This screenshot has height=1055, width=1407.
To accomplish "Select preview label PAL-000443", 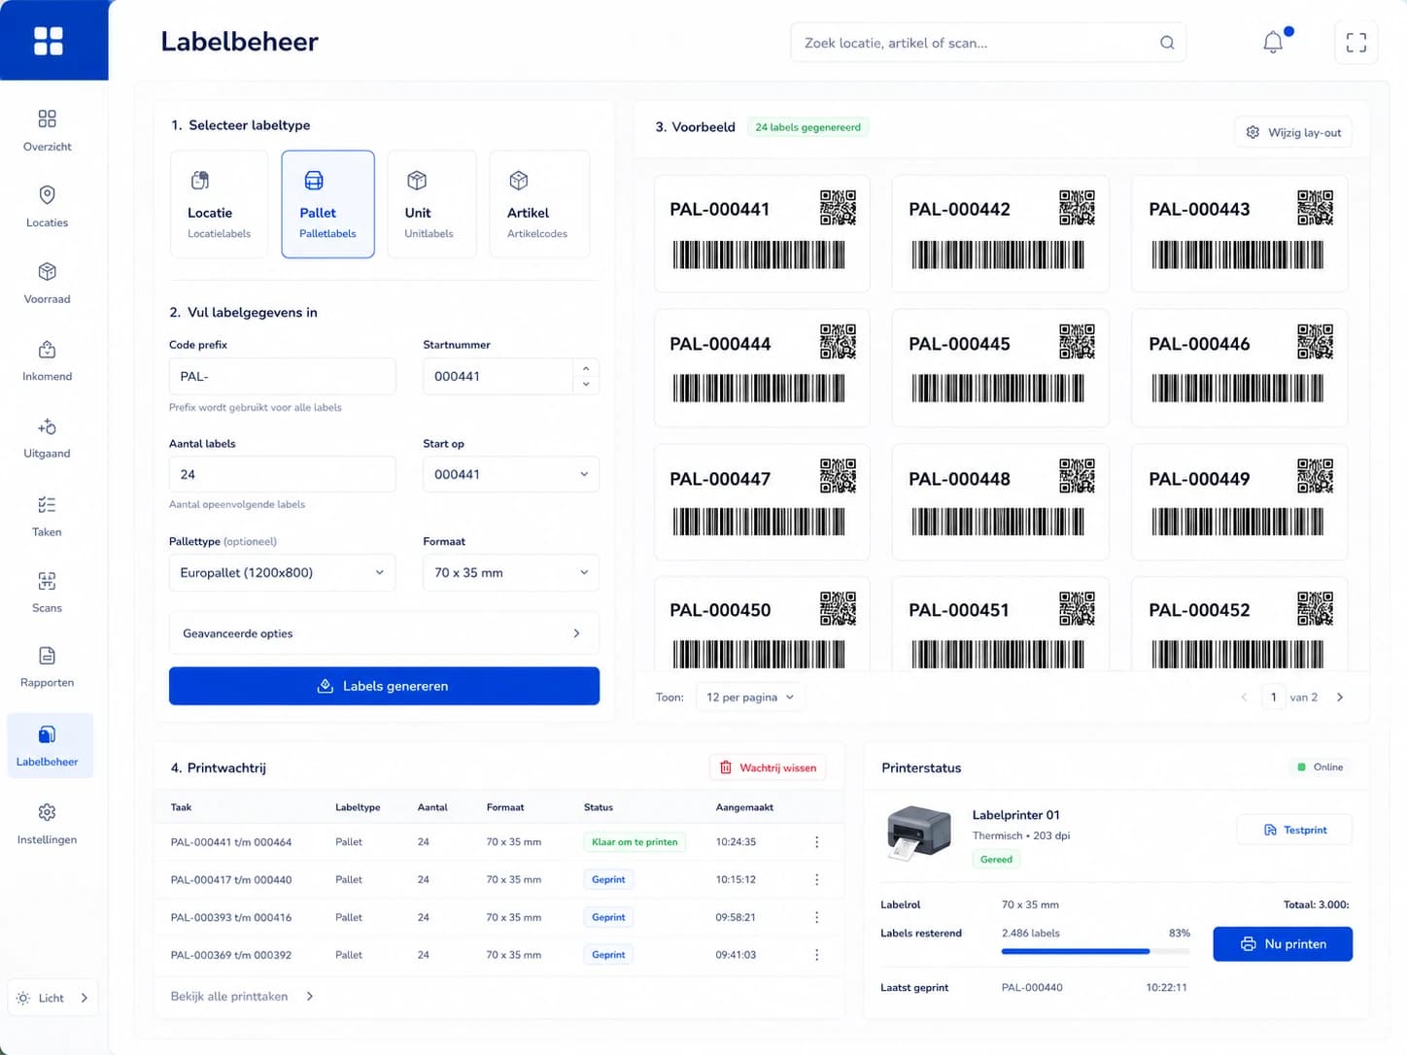I will point(1240,233).
